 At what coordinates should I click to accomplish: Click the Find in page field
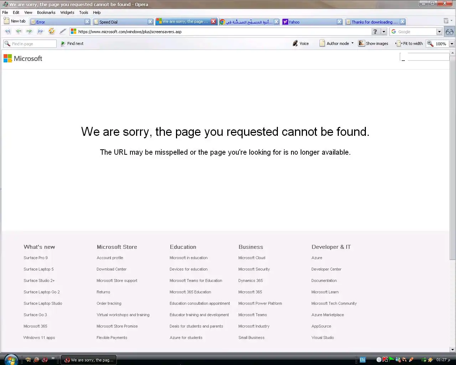click(30, 43)
